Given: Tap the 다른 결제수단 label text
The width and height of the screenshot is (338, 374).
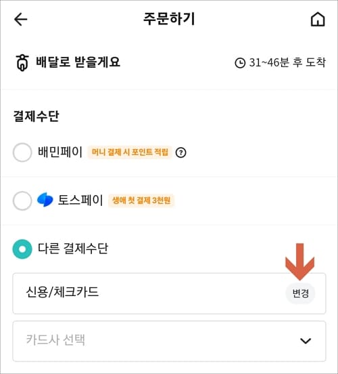Looking at the screenshot, I should (73, 249).
